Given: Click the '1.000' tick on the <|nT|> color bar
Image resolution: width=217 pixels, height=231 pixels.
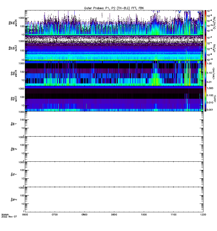Looking at the screenshot, I should [x=210, y=88].
